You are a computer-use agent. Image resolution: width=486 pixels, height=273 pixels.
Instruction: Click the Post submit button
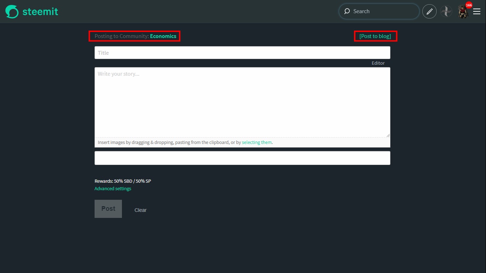pos(108,209)
